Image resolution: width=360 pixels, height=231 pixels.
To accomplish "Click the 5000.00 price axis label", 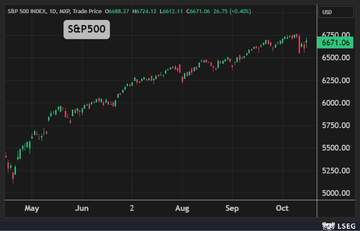I will pyautogui.click(x=335, y=193).
